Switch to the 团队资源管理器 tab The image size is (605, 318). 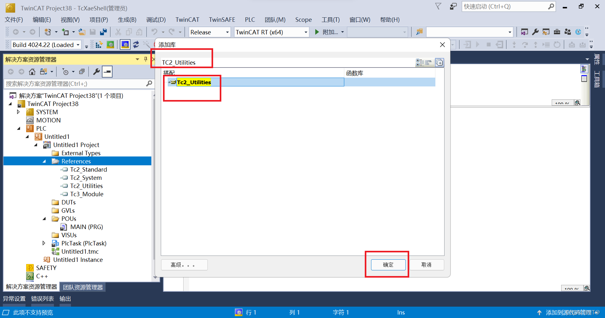coord(83,287)
